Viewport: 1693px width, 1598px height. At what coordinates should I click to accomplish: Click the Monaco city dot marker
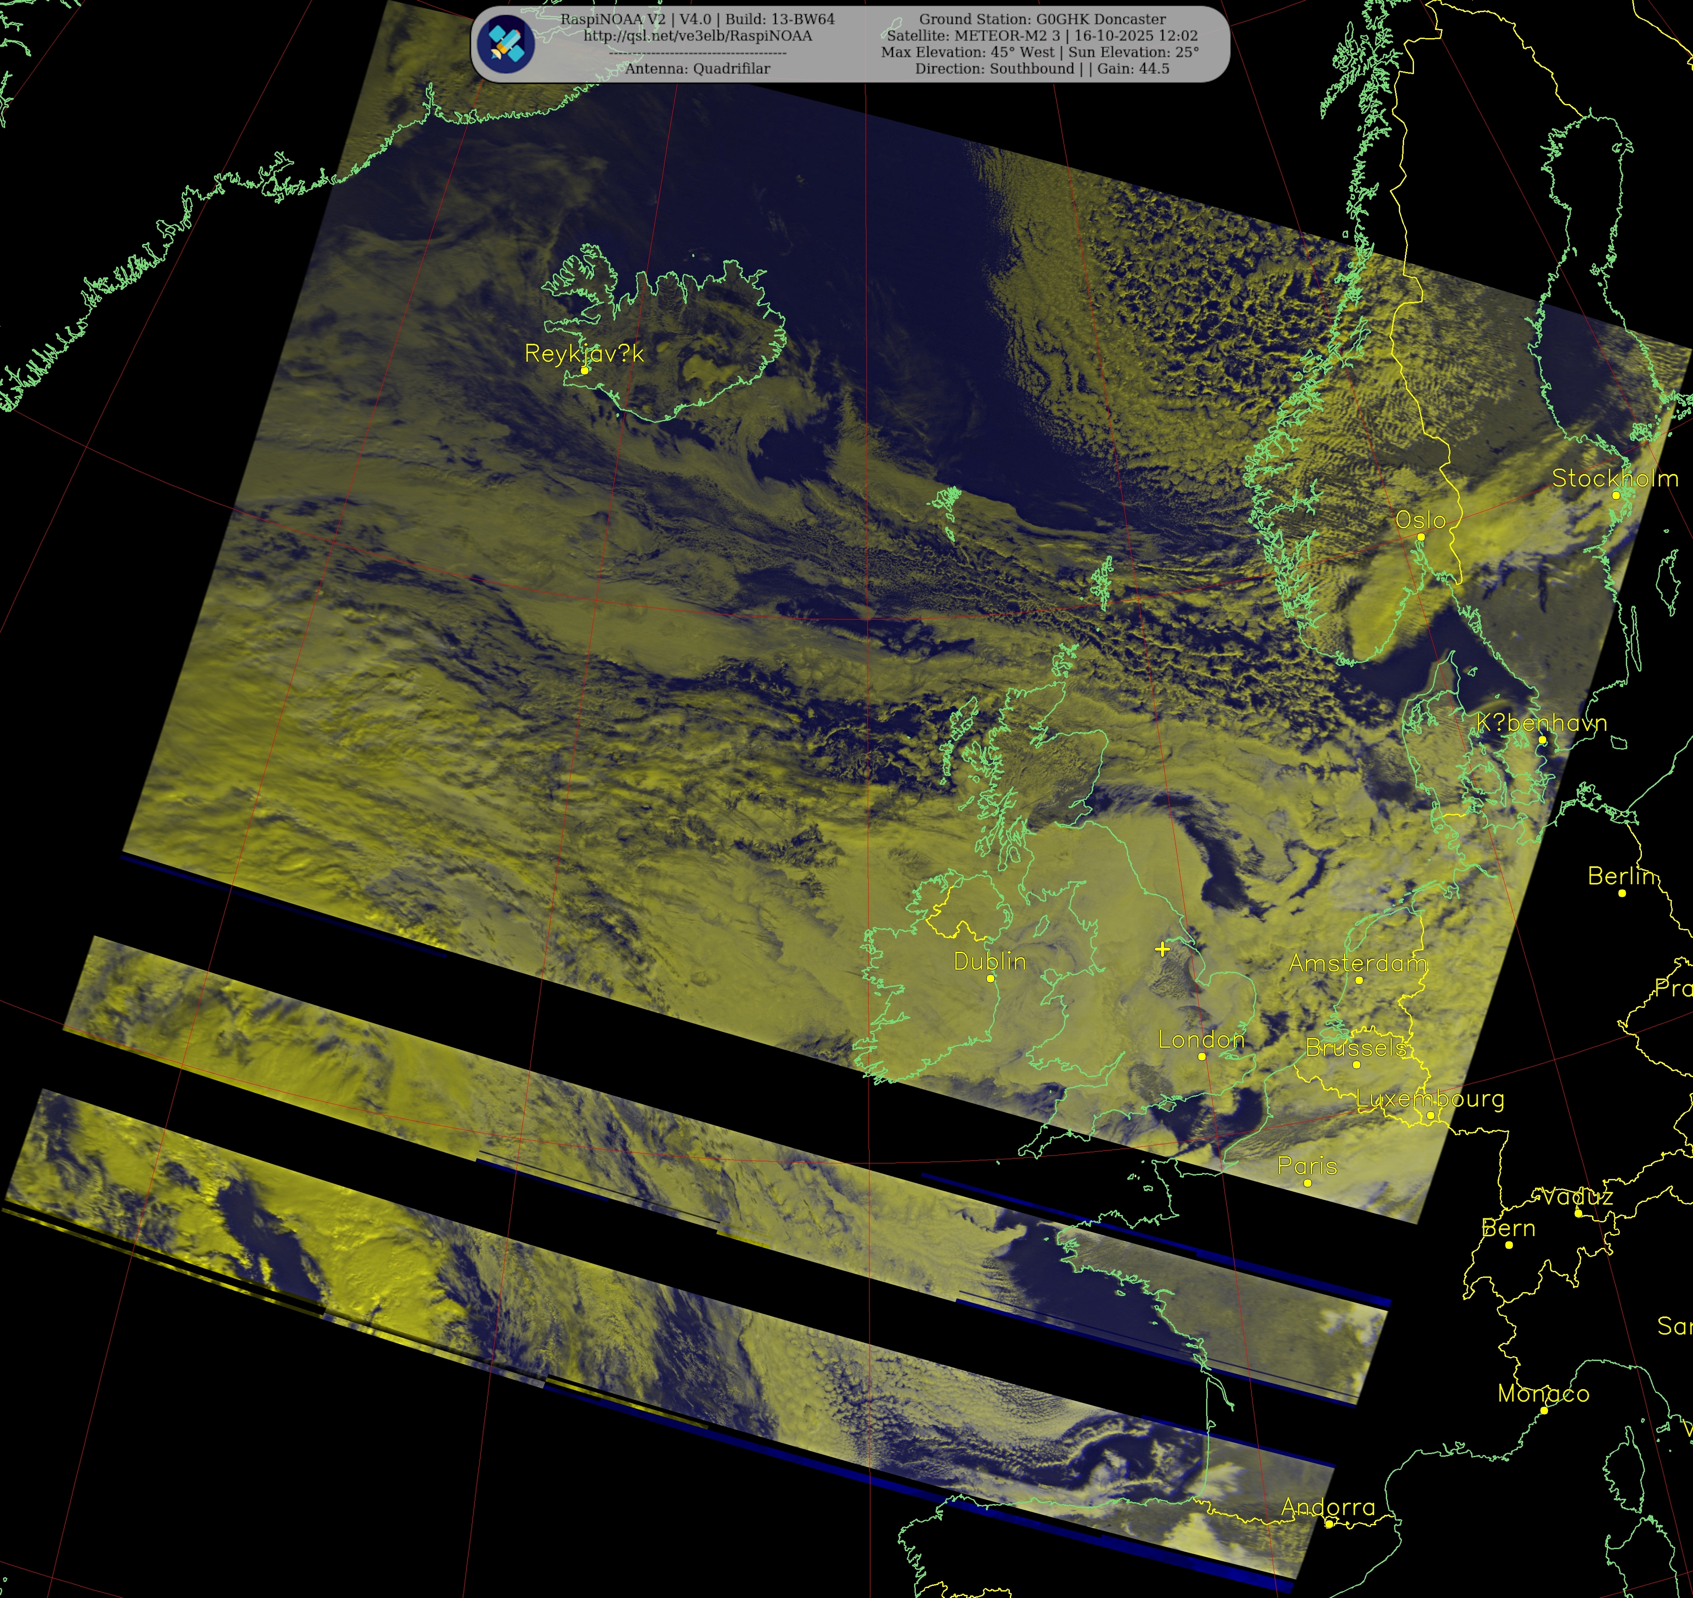pyautogui.click(x=1544, y=1411)
